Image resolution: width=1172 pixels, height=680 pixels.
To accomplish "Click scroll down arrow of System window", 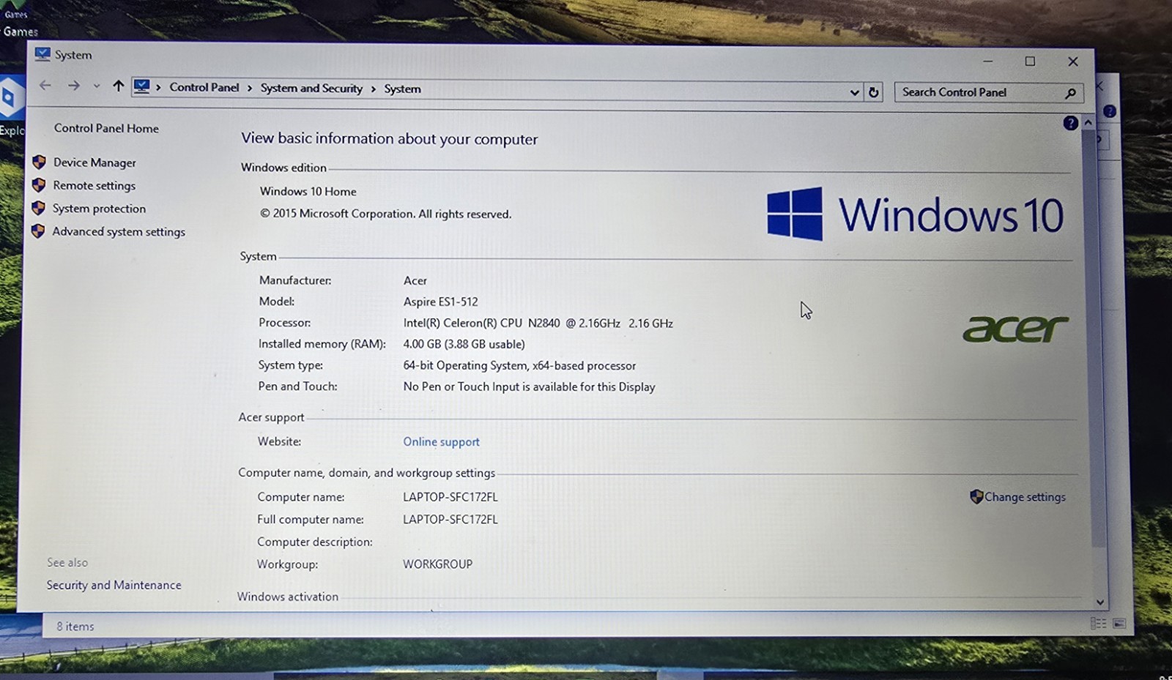I will [1099, 602].
